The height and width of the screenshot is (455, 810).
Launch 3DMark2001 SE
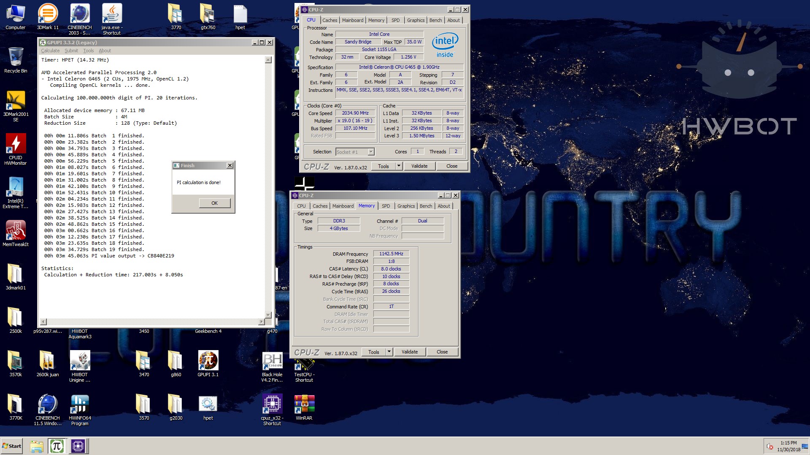click(x=16, y=107)
